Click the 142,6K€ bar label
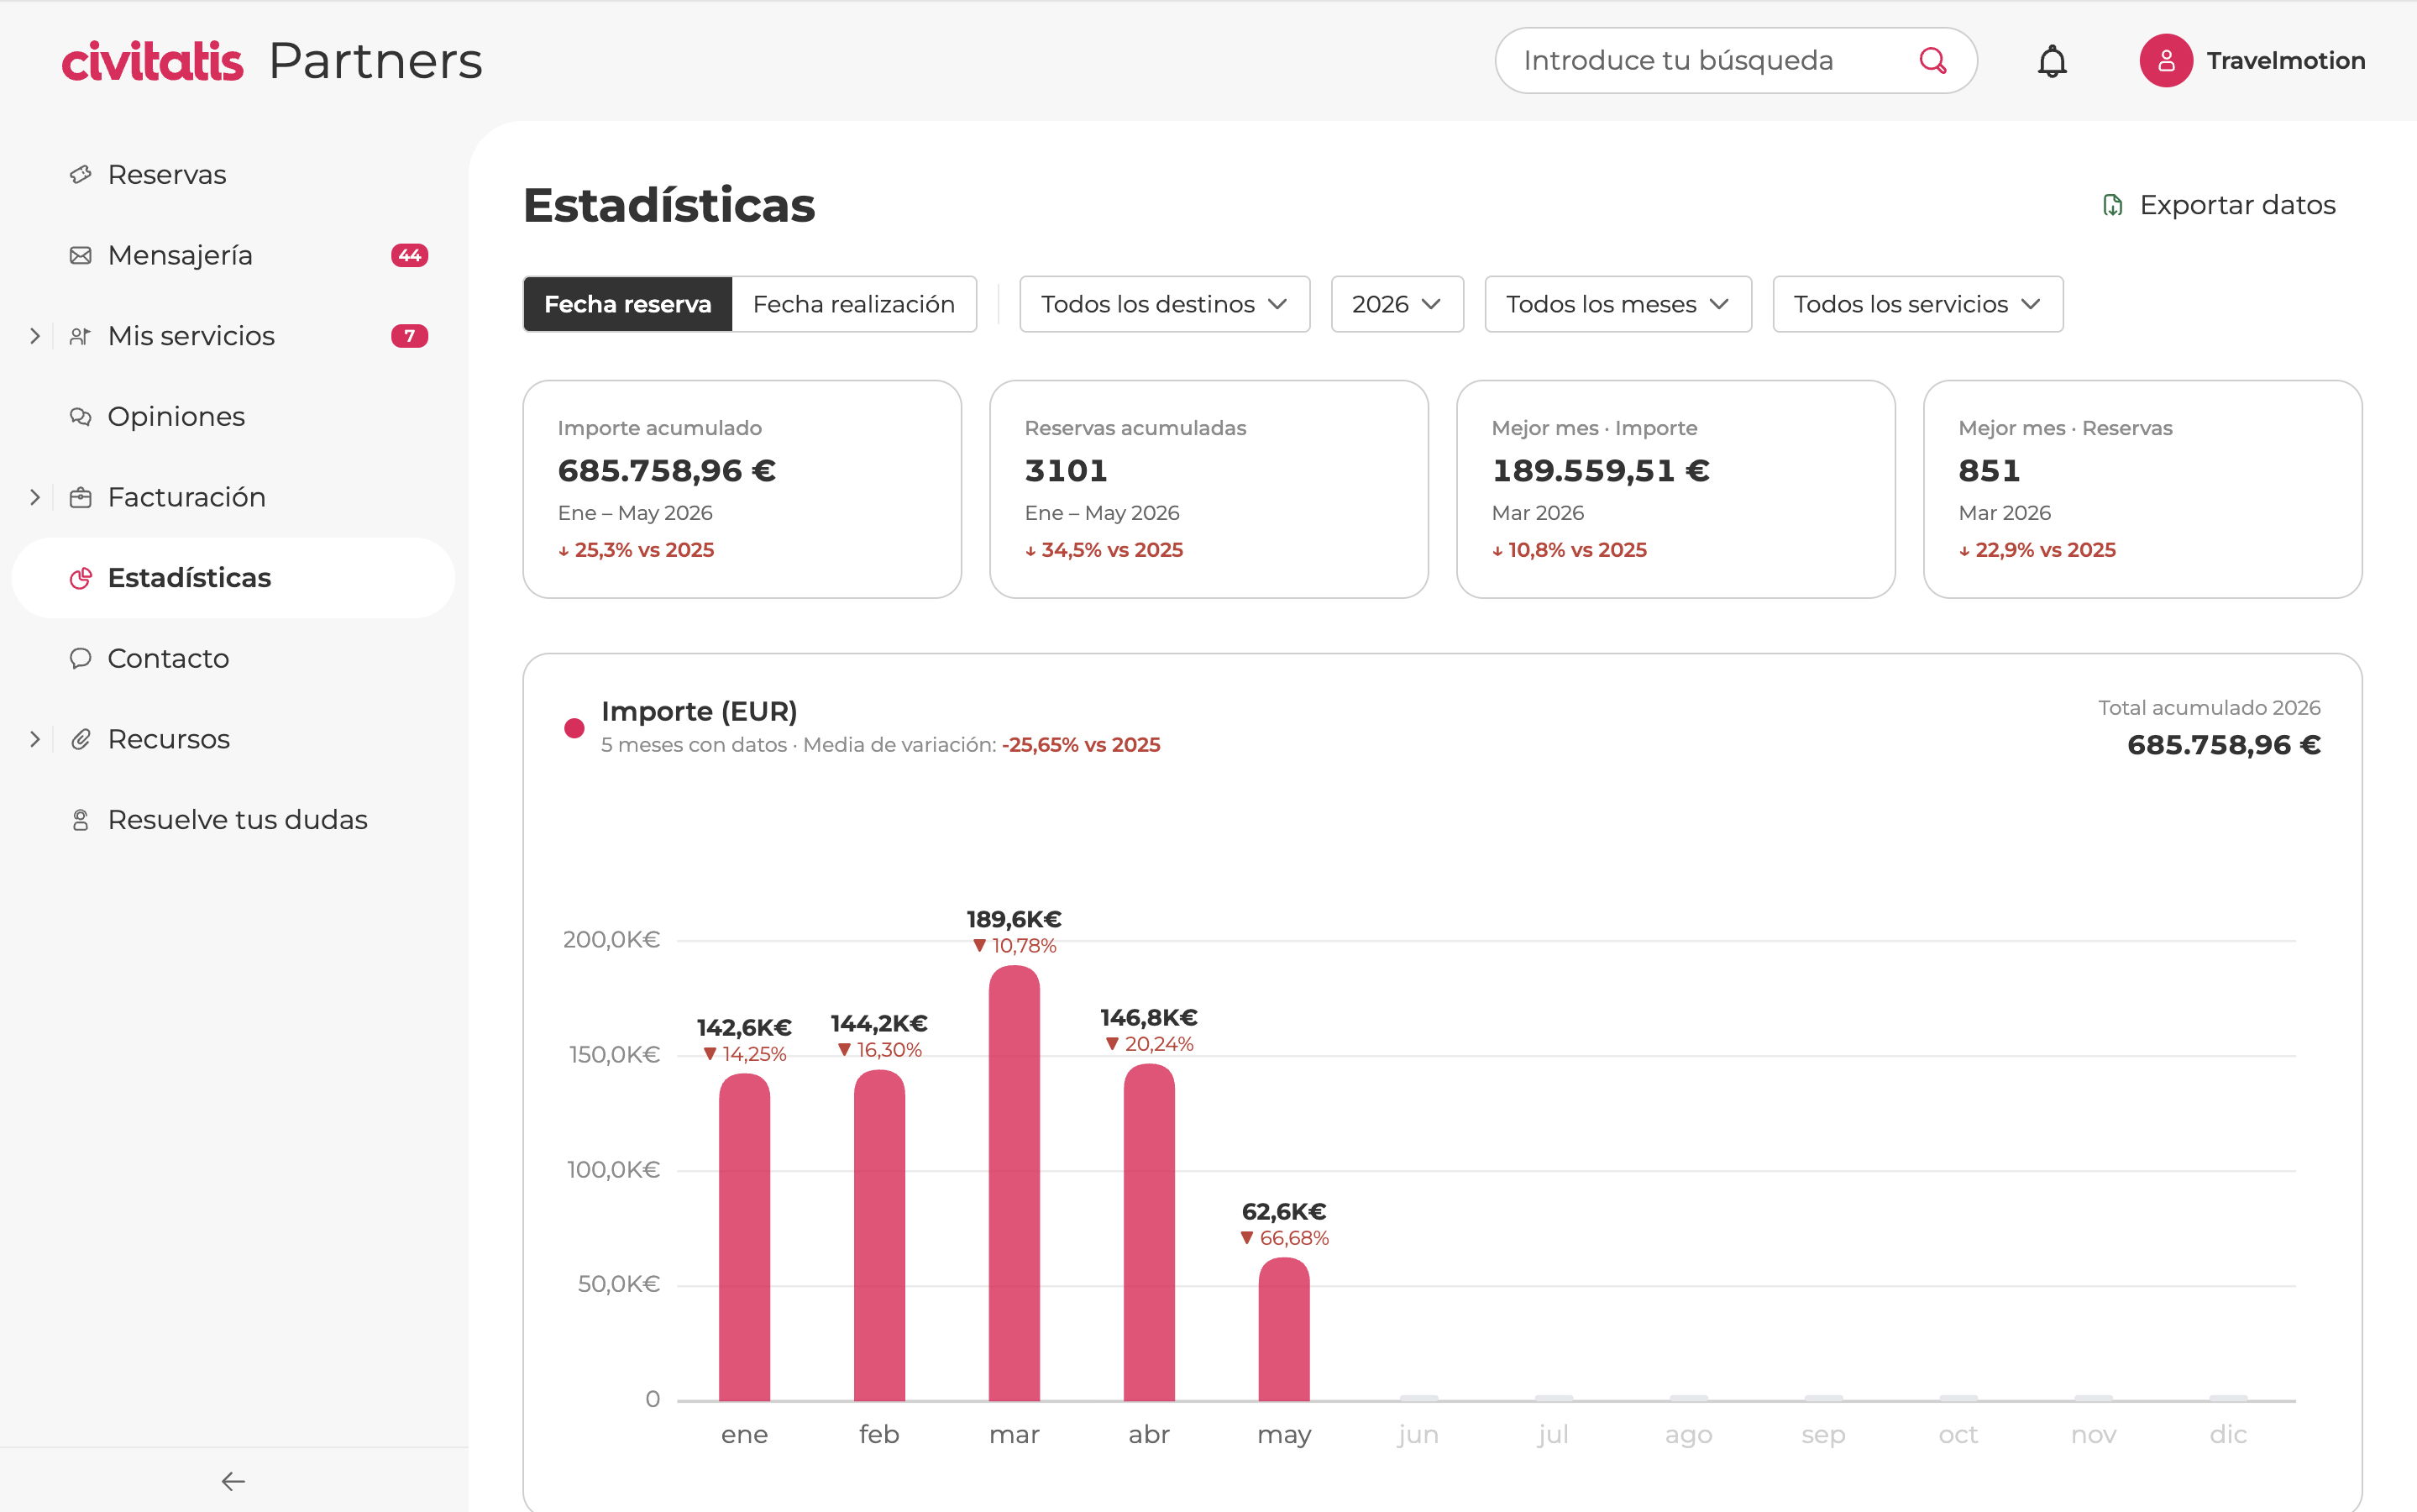The image size is (2417, 1512). tap(744, 1028)
